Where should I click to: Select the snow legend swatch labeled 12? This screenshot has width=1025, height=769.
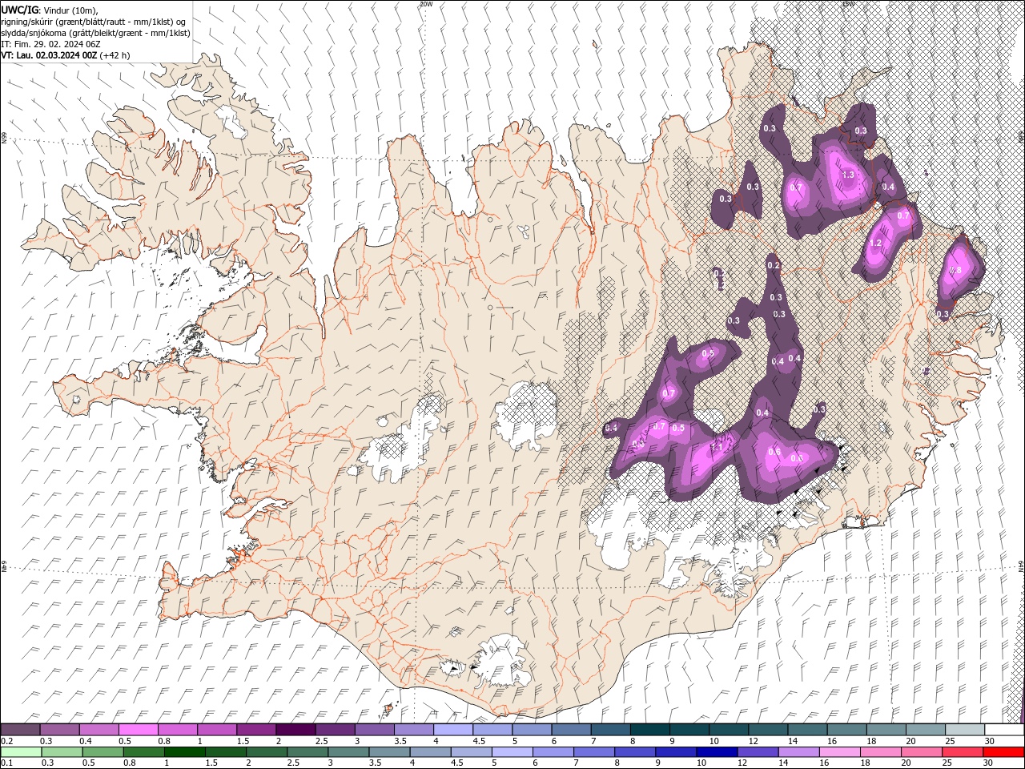(767, 730)
